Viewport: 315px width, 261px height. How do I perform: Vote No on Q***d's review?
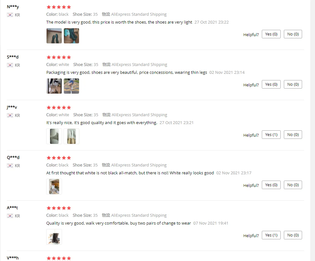coord(293,185)
